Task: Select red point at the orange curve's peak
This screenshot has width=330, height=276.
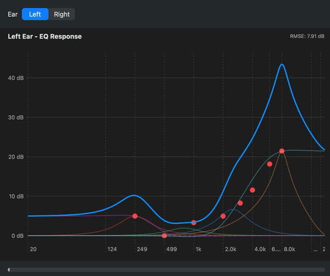Action: 282,151
